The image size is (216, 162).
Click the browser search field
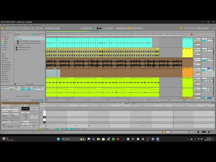point(25,32)
